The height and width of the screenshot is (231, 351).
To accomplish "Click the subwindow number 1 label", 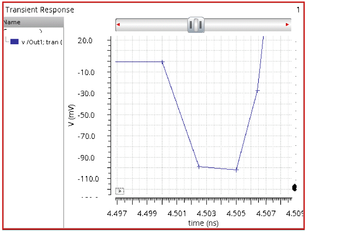I will tap(298, 10).
